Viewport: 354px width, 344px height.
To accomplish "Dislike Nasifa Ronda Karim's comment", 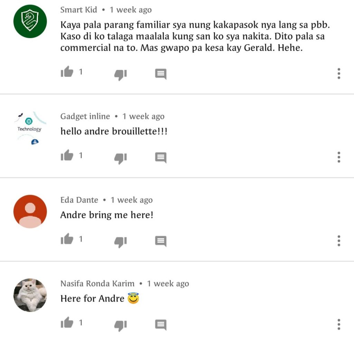I will (x=121, y=325).
